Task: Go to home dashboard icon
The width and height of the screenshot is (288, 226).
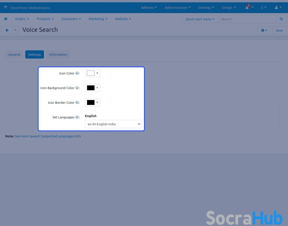Action: click(6, 19)
